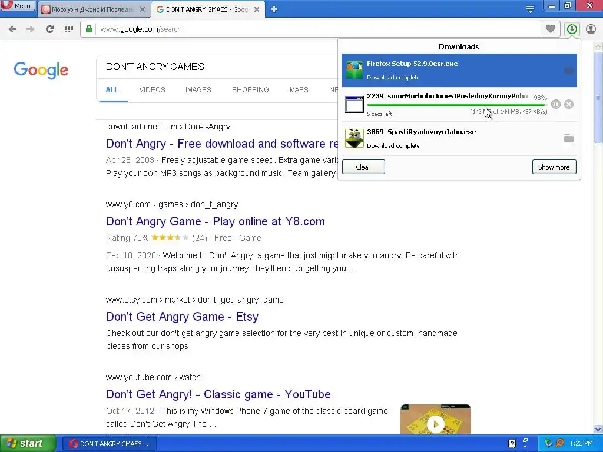Image resolution: width=603 pixels, height=452 pixels.
Task: Toggle the Downloads toolbar button
Action: coord(572,29)
